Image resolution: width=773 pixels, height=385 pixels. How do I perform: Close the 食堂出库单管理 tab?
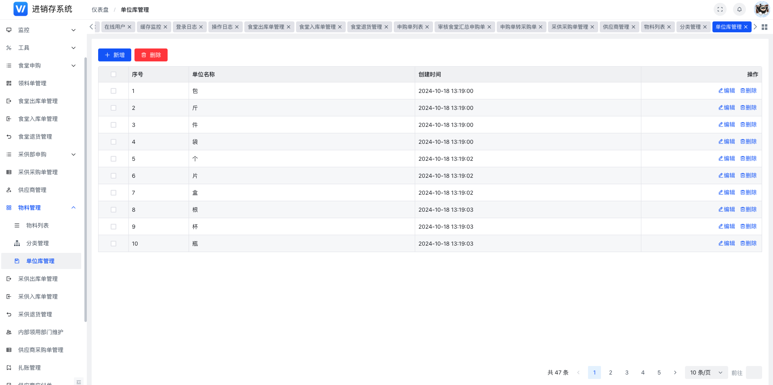pos(288,27)
